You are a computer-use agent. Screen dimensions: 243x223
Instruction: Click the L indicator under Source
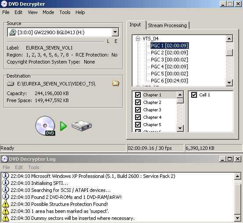point(108,41)
